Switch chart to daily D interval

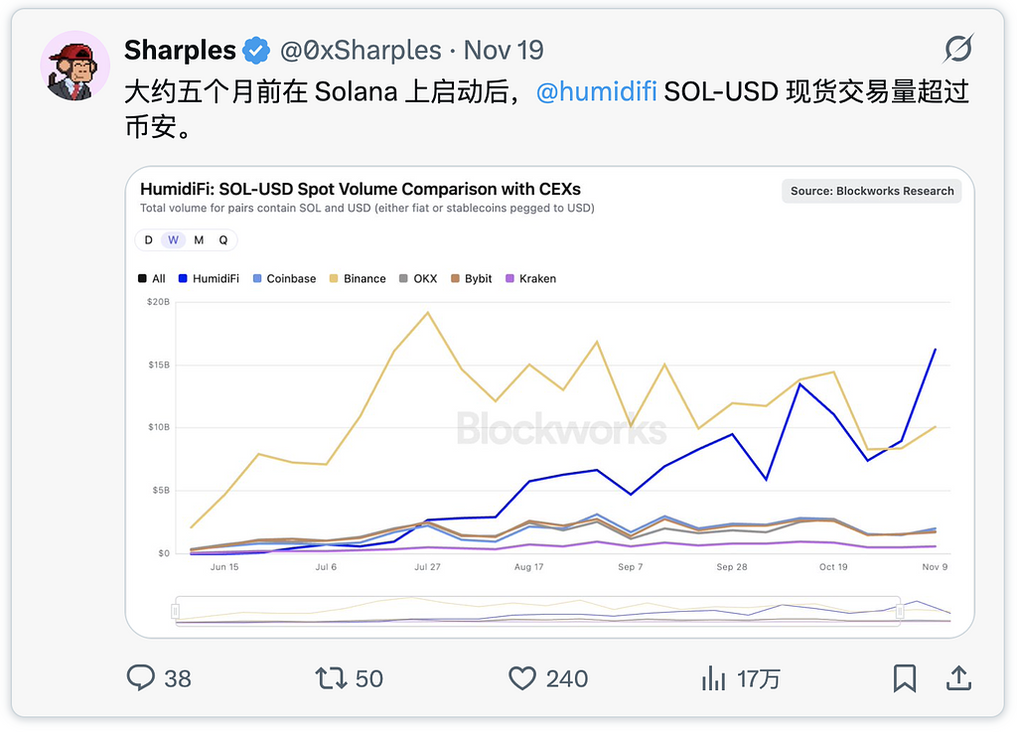coord(149,240)
